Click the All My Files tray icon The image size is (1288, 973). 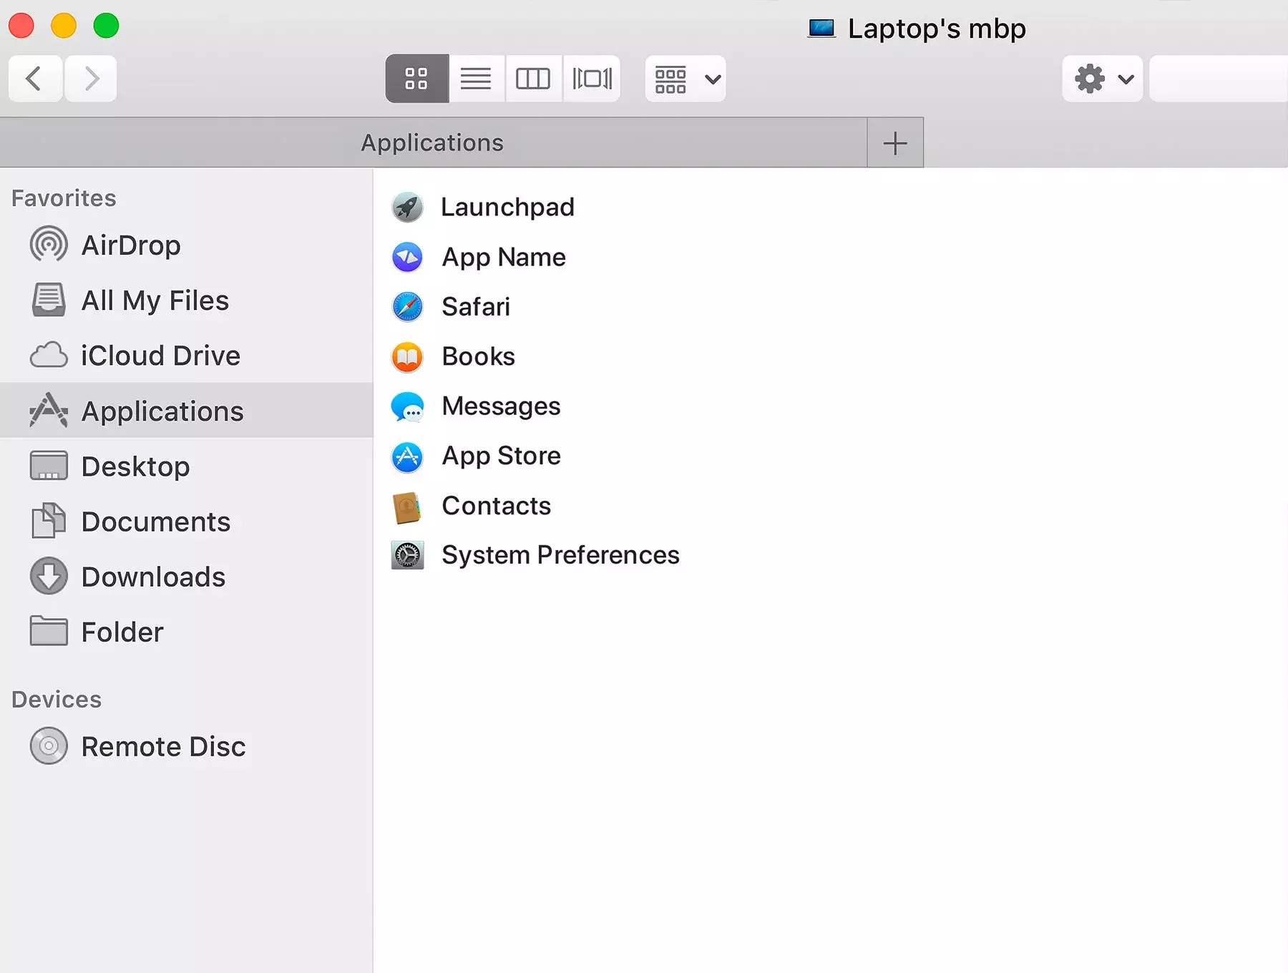click(x=49, y=300)
